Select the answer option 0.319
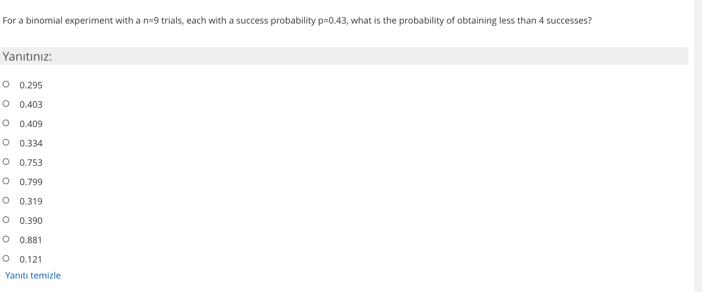The width and height of the screenshot is (702, 292). [6, 200]
